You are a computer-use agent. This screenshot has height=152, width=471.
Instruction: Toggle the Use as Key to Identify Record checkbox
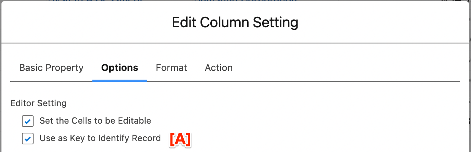(28, 139)
